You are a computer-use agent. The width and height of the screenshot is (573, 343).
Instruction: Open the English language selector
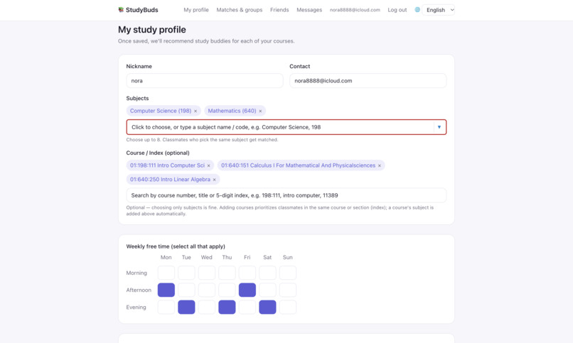pos(438,10)
